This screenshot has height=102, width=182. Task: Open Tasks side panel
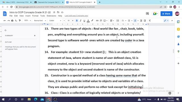[178, 37]
